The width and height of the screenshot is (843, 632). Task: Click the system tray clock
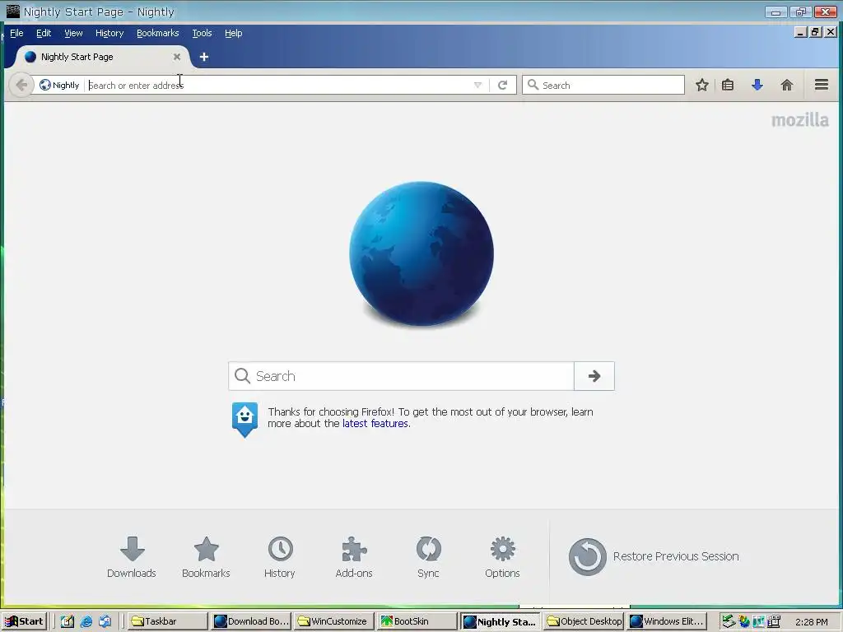click(811, 622)
